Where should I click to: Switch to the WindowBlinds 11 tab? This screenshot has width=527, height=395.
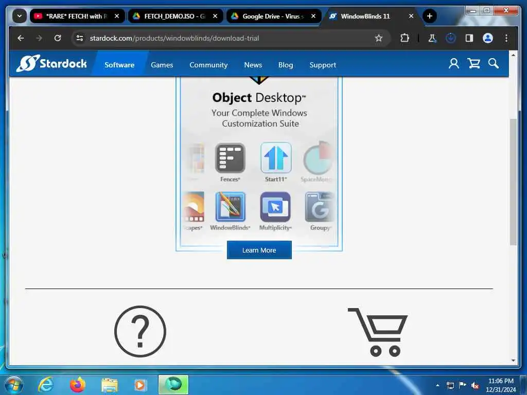tap(372, 16)
